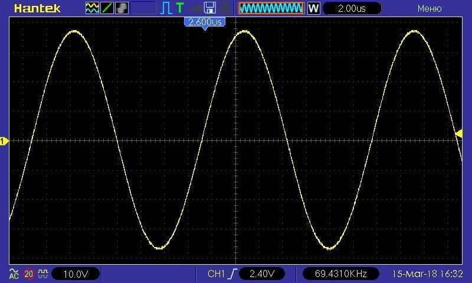
Task: Click the red 20 bandwidth limit icon
Action: click(x=28, y=274)
